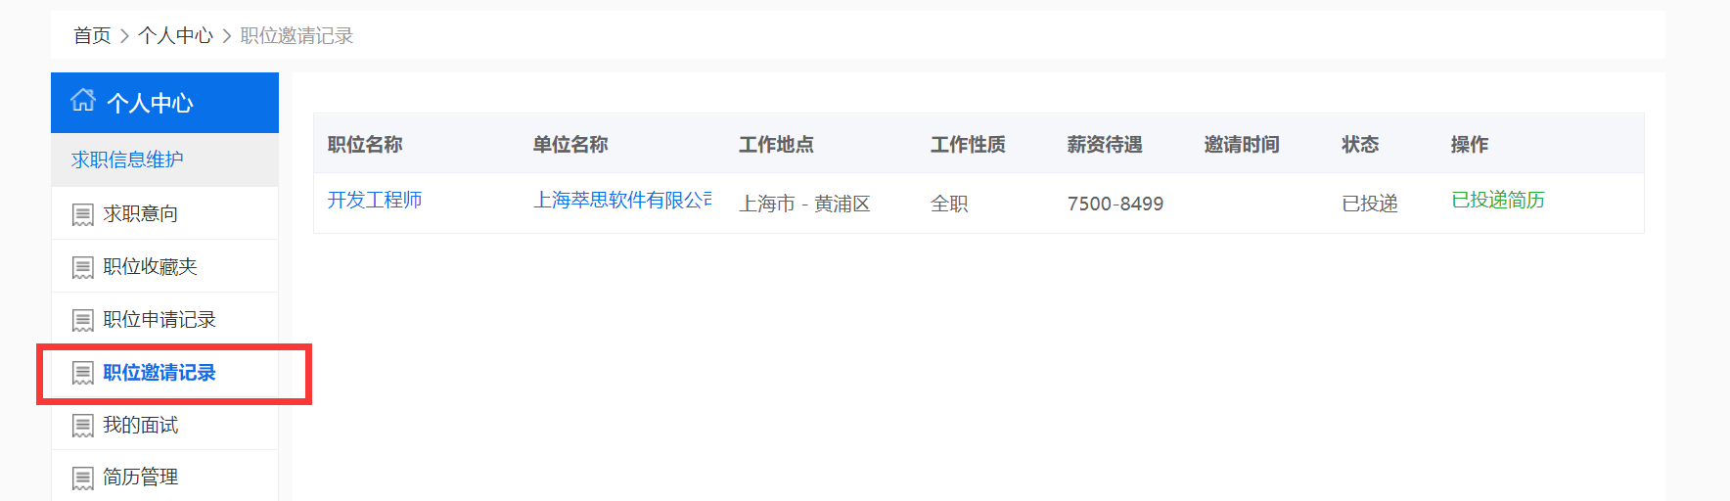
Task: Open the 开发工程师 job link
Action: (375, 200)
